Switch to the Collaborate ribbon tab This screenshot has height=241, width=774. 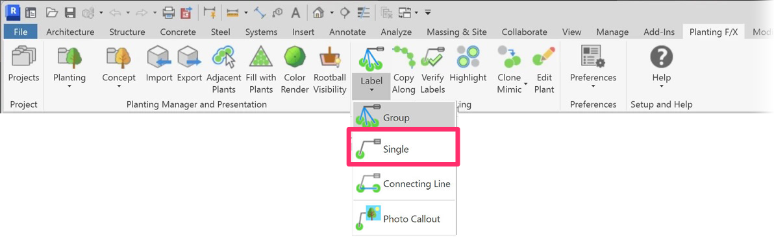[524, 32]
